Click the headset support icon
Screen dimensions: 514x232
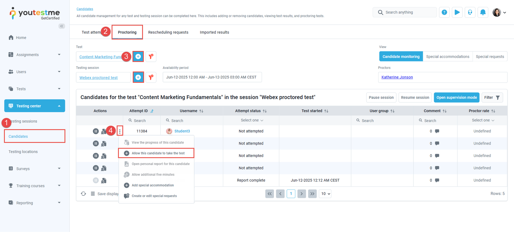470,12
